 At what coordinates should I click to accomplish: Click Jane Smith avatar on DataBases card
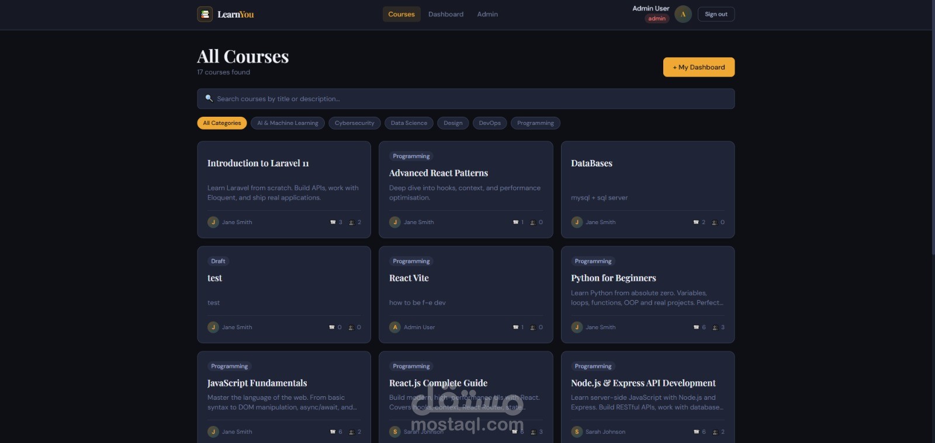click(577, 222)
